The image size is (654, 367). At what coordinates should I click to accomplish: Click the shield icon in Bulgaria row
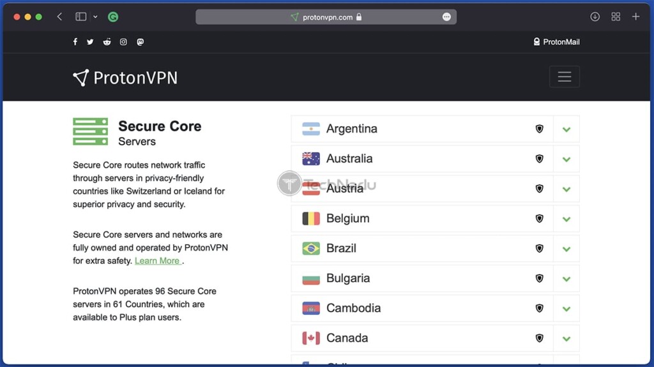(x=539, y=279)
